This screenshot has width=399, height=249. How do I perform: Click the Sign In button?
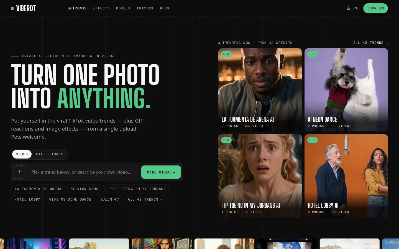pyautogui.click(x=375, y=8)
